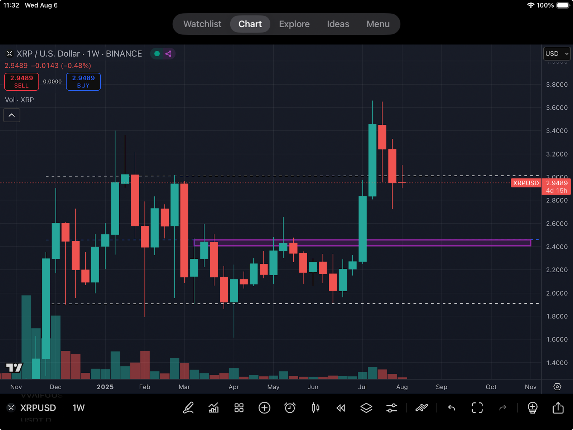573x430 pixels.
Task: Open the Ideas tab
Action: [x=338, y=24]
